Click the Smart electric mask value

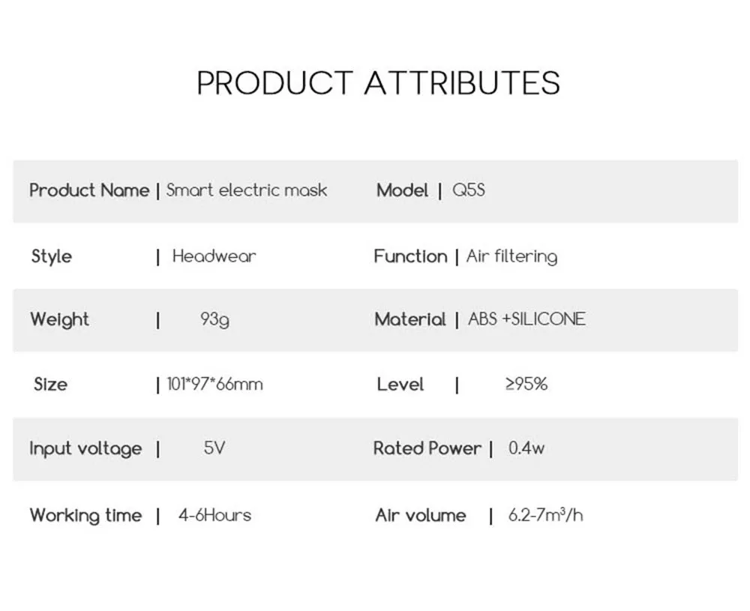point(246,190)
